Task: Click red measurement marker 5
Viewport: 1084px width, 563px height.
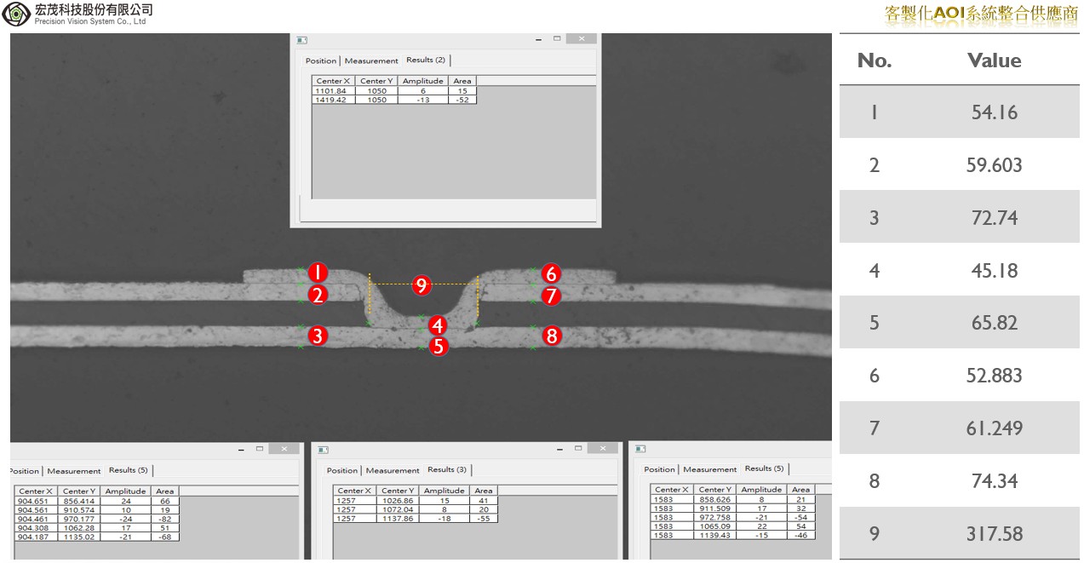Action: tap(438, 346)
